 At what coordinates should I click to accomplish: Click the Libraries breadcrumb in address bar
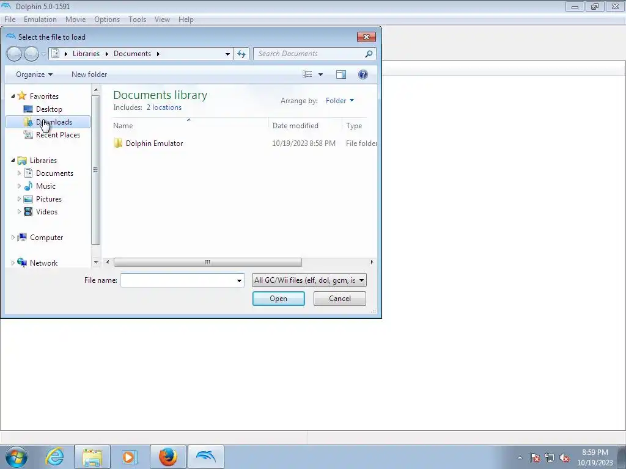[x=86, y=54]
